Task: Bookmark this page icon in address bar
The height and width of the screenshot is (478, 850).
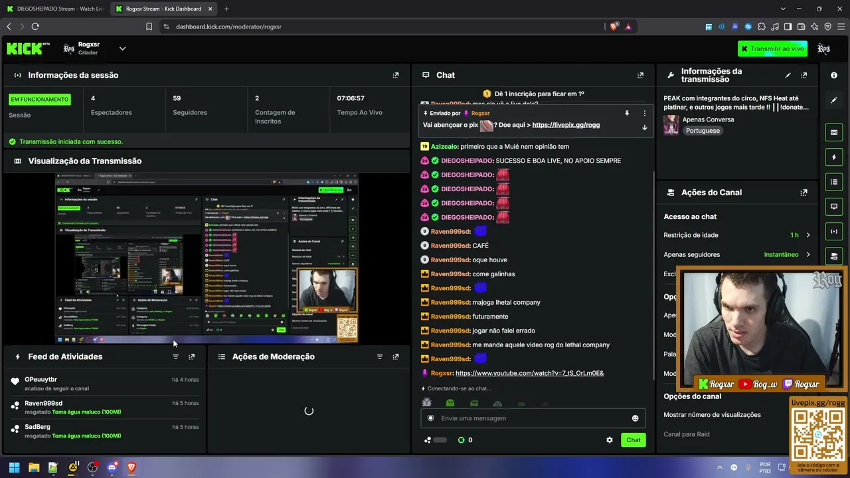Action: 149,27
